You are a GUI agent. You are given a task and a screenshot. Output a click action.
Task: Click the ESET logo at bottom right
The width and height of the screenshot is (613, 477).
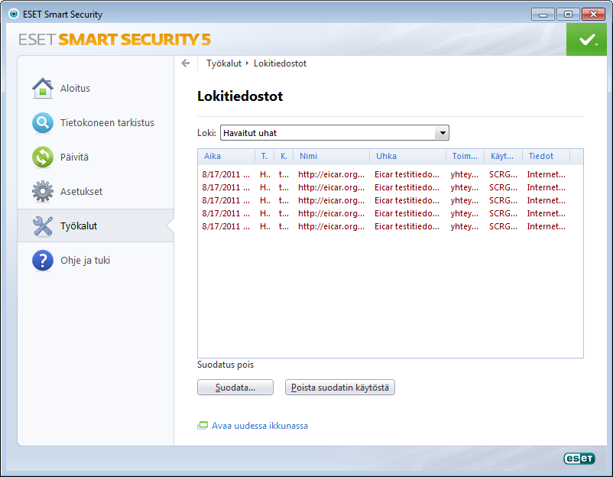(x=579, y=458)
